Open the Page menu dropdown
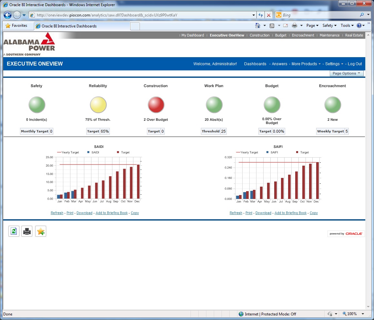Screen dimensions: 374x320 tap(312, 26)
